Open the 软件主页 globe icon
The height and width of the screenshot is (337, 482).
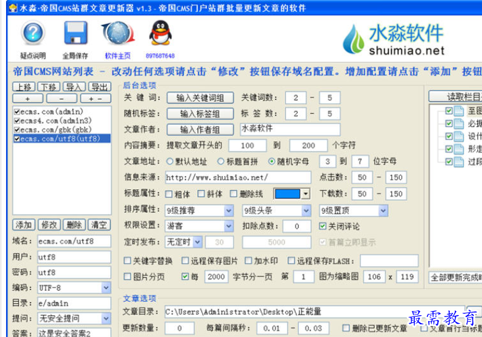[x=118, y=33]
